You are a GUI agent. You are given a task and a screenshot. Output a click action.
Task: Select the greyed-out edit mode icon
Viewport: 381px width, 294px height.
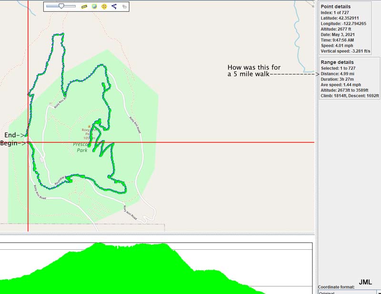point(125,7)
